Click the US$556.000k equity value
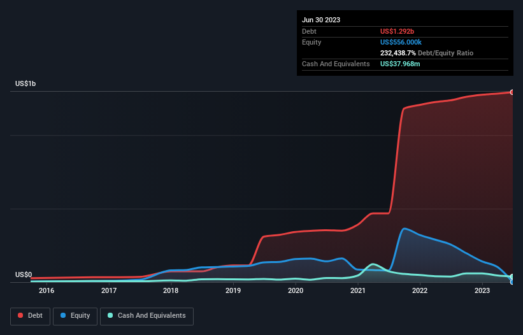Viewport: 523px width, 335px height. coord(401,42)
